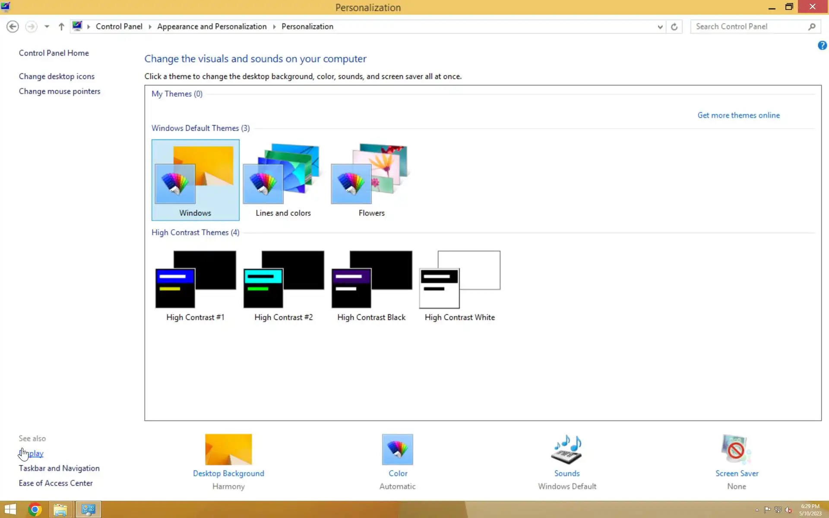Click Control Panel breadcrumb item
829x518 pixels.
point(119,27)
